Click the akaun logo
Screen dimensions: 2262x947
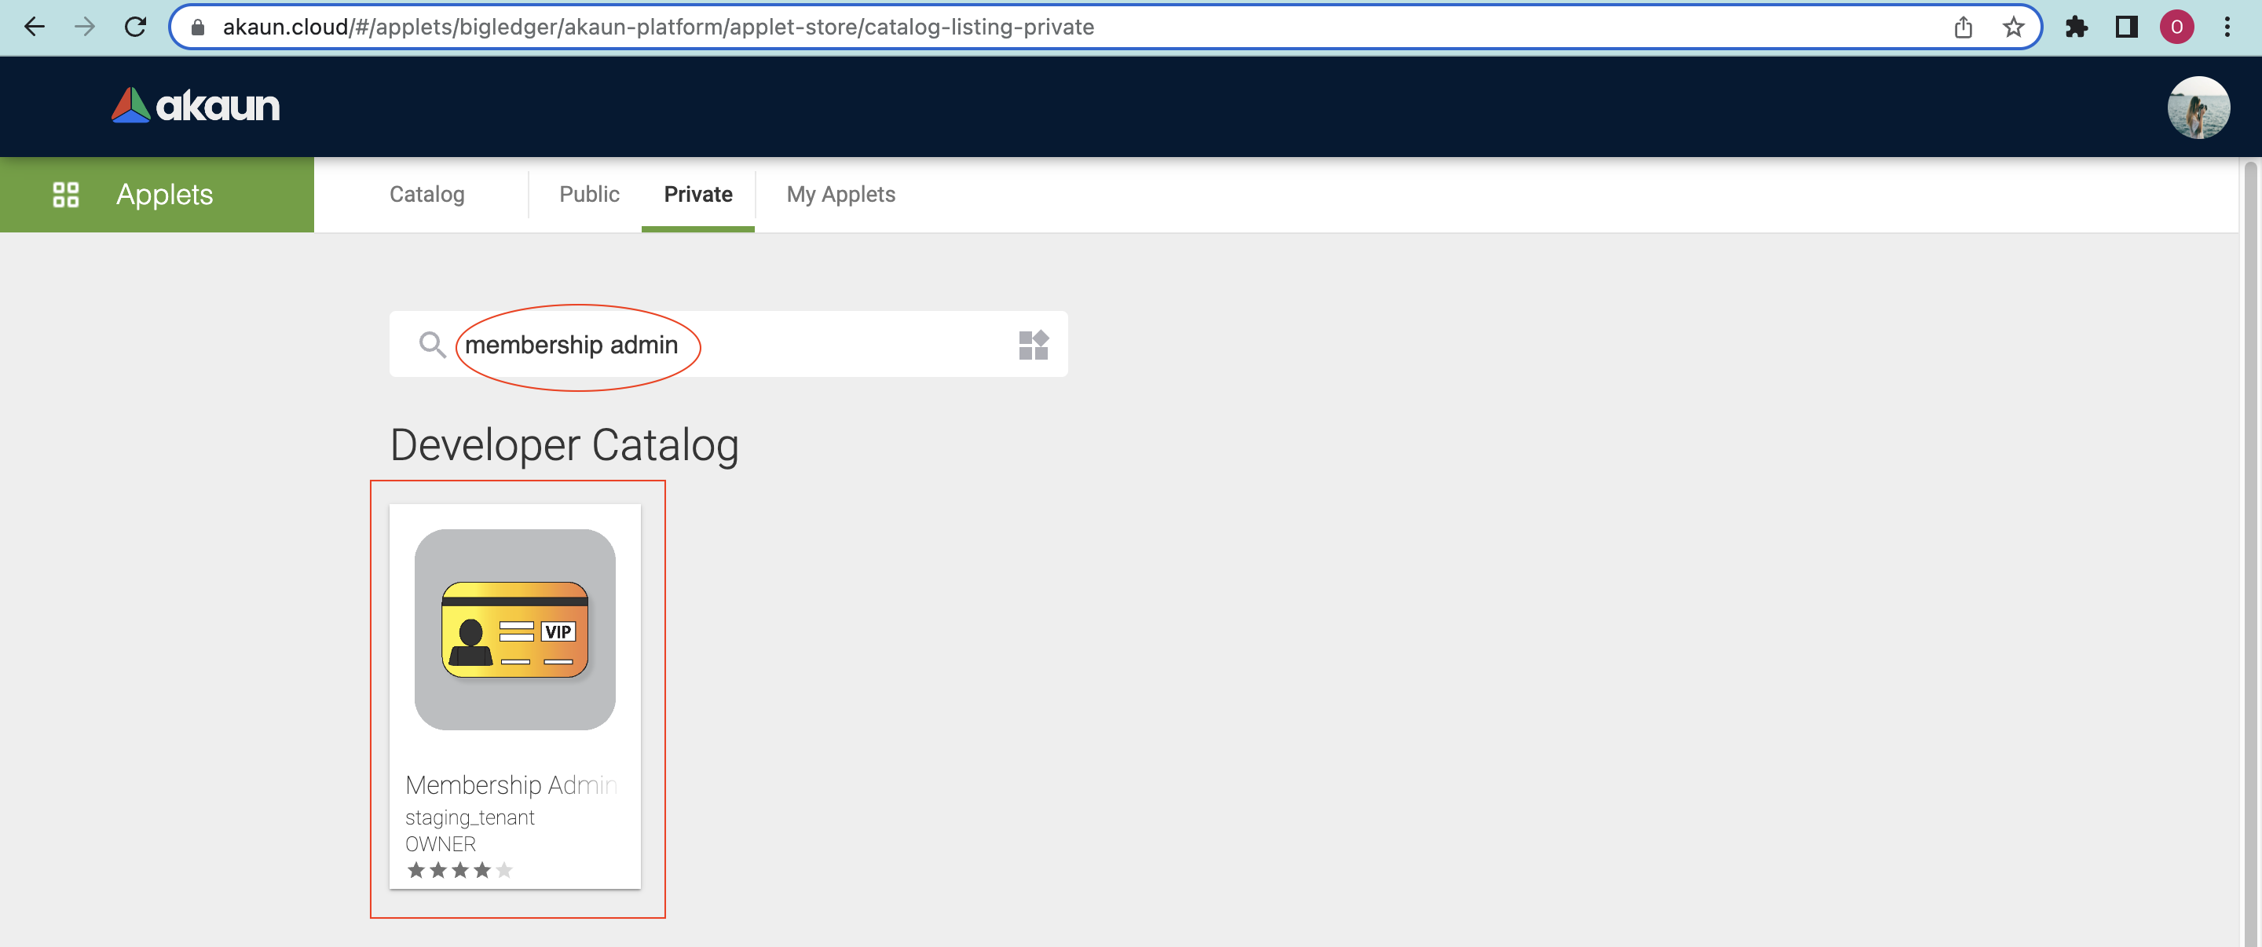pyautogui.click(x=196, y=105)
